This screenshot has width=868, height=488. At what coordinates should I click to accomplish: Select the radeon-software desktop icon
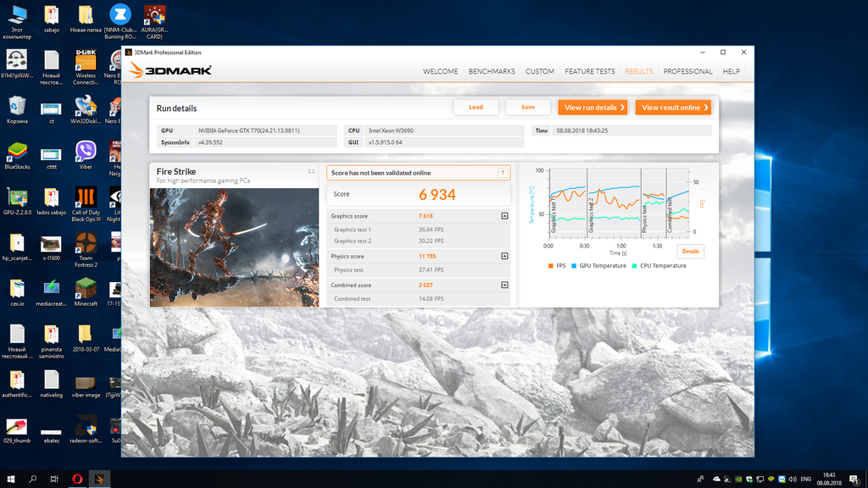86,430
